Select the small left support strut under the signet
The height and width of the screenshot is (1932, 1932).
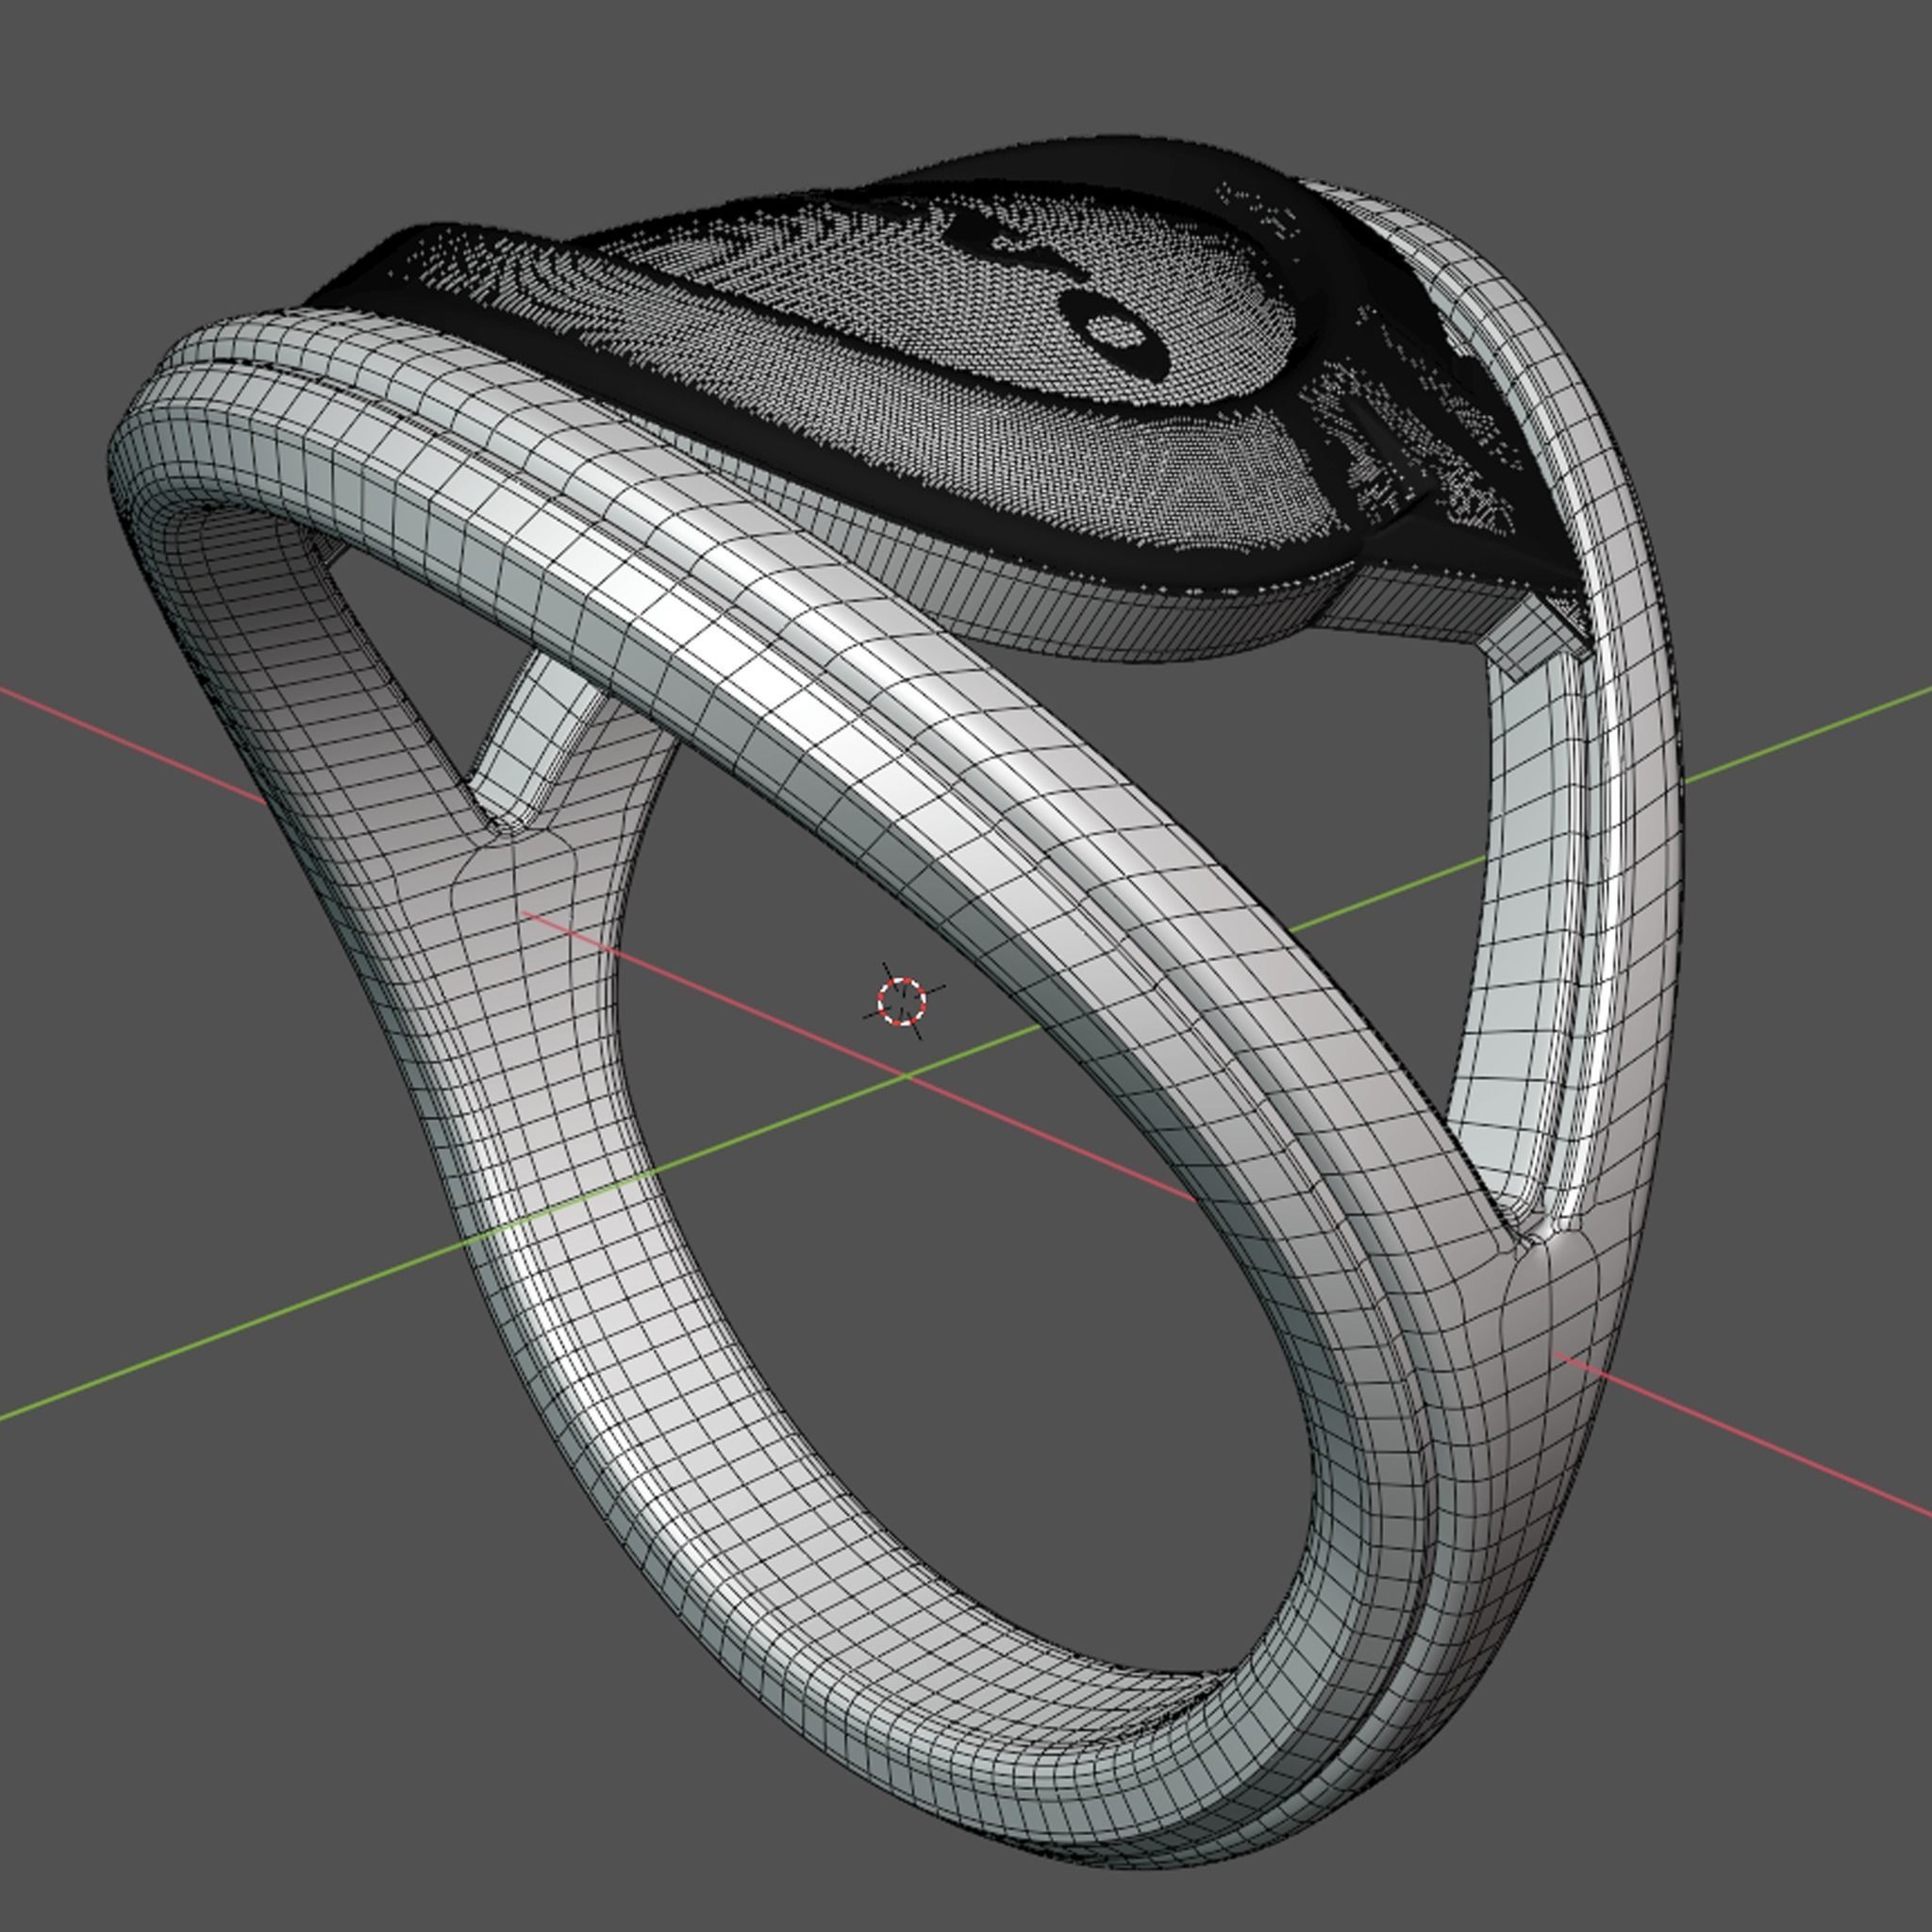pyautogui.click(x=535, y=742)
